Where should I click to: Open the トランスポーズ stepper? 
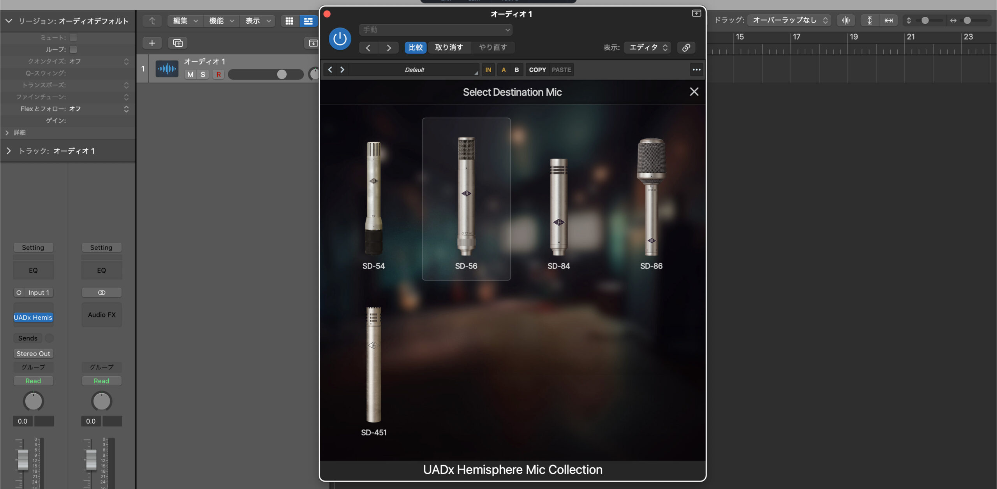tap(126, 85)
